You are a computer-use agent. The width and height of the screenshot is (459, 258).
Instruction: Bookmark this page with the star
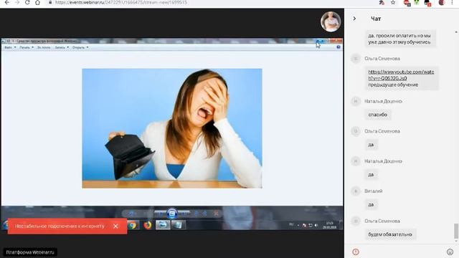393,2
